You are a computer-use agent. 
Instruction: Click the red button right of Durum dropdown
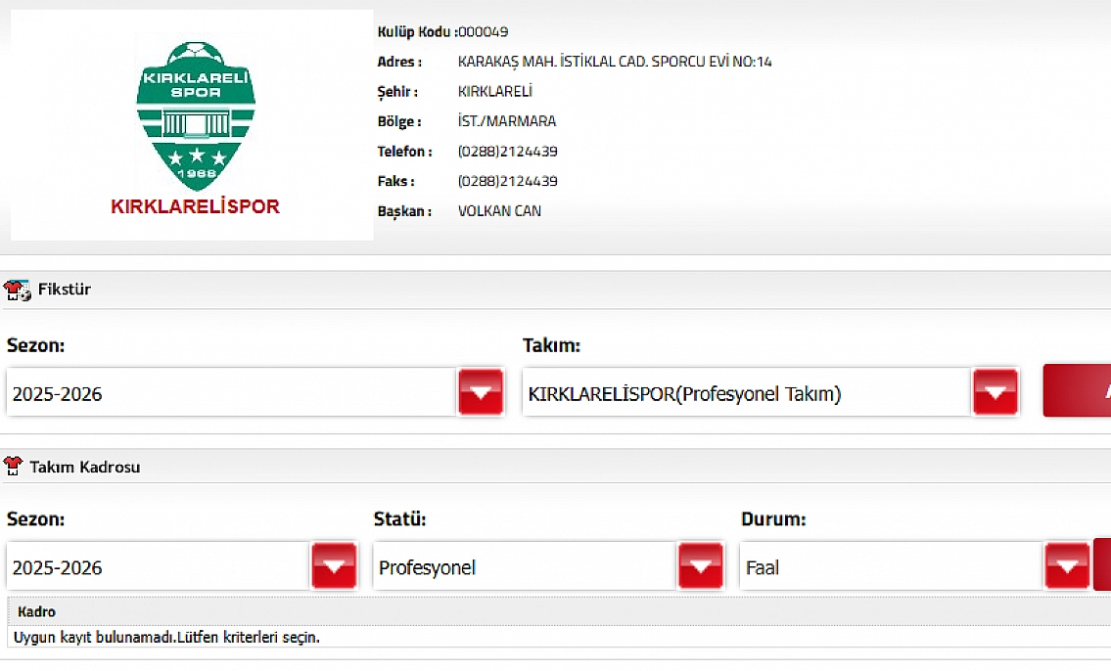(1102, 564)
